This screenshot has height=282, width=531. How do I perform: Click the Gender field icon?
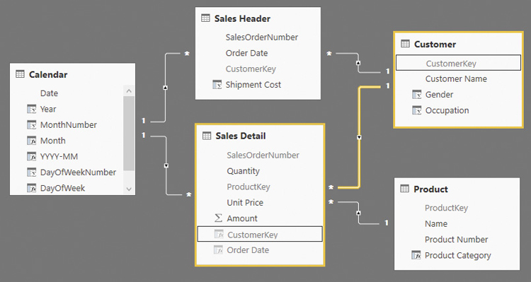pos(417,94)
